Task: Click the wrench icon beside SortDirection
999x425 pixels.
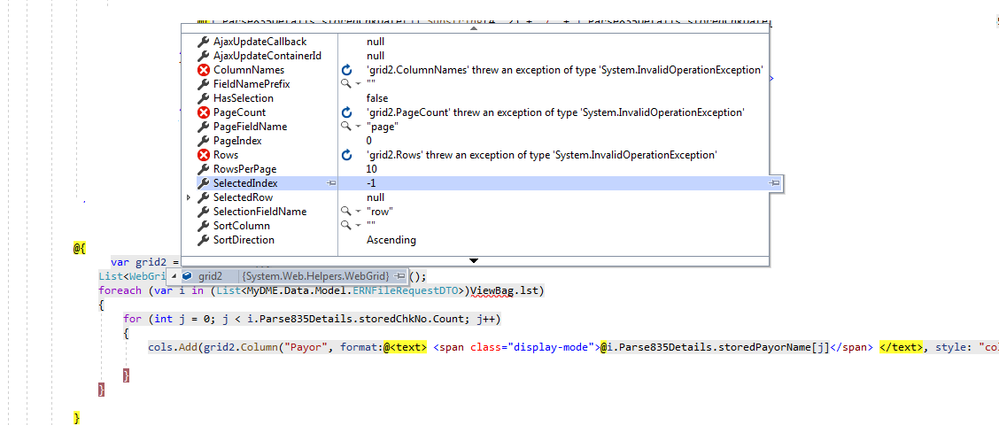Action: click(203, 240)
